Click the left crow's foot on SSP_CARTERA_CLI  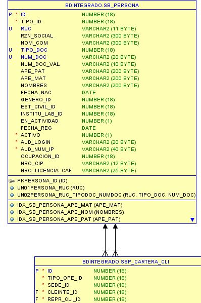pos(105,253)
